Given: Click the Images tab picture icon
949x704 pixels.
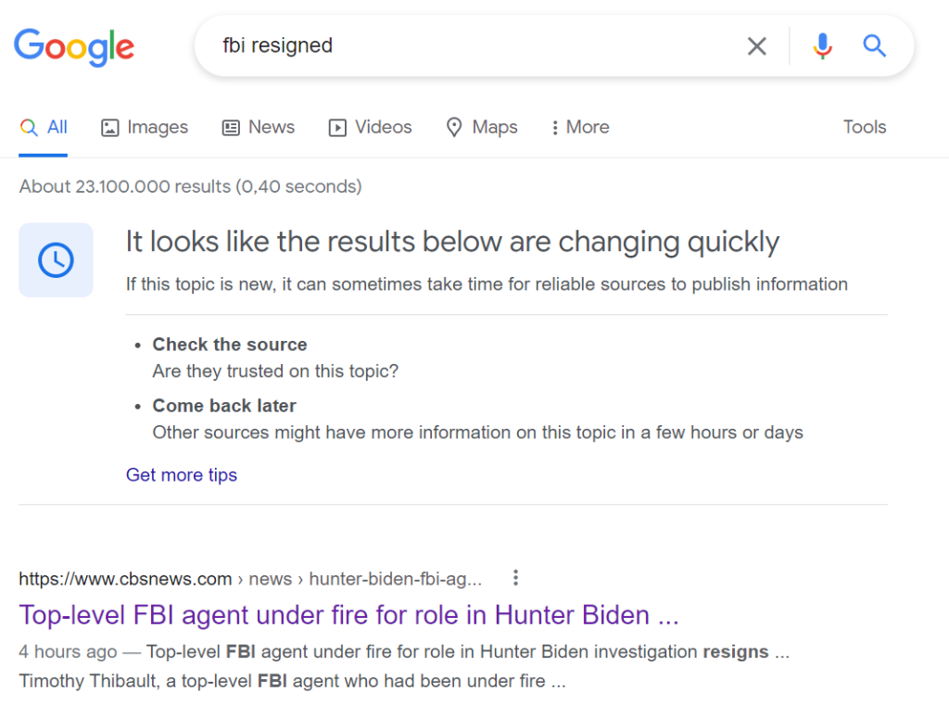Looking at the screenshot, I should 109,128.
